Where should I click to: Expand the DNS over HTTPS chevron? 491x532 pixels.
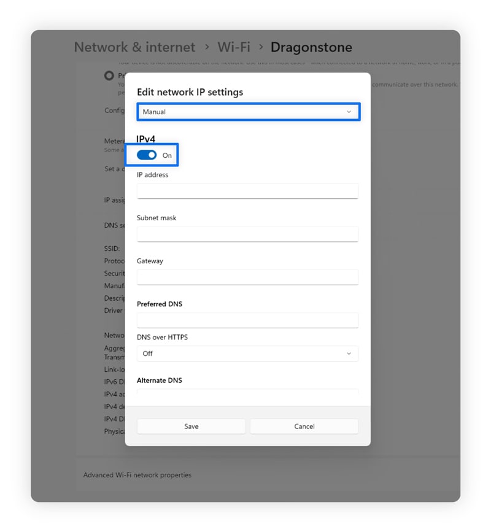349,353
